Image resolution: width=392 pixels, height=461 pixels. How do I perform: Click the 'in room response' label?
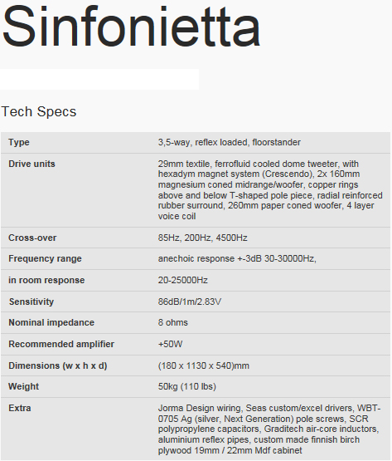pyautogui.click(x=46, y=280)
